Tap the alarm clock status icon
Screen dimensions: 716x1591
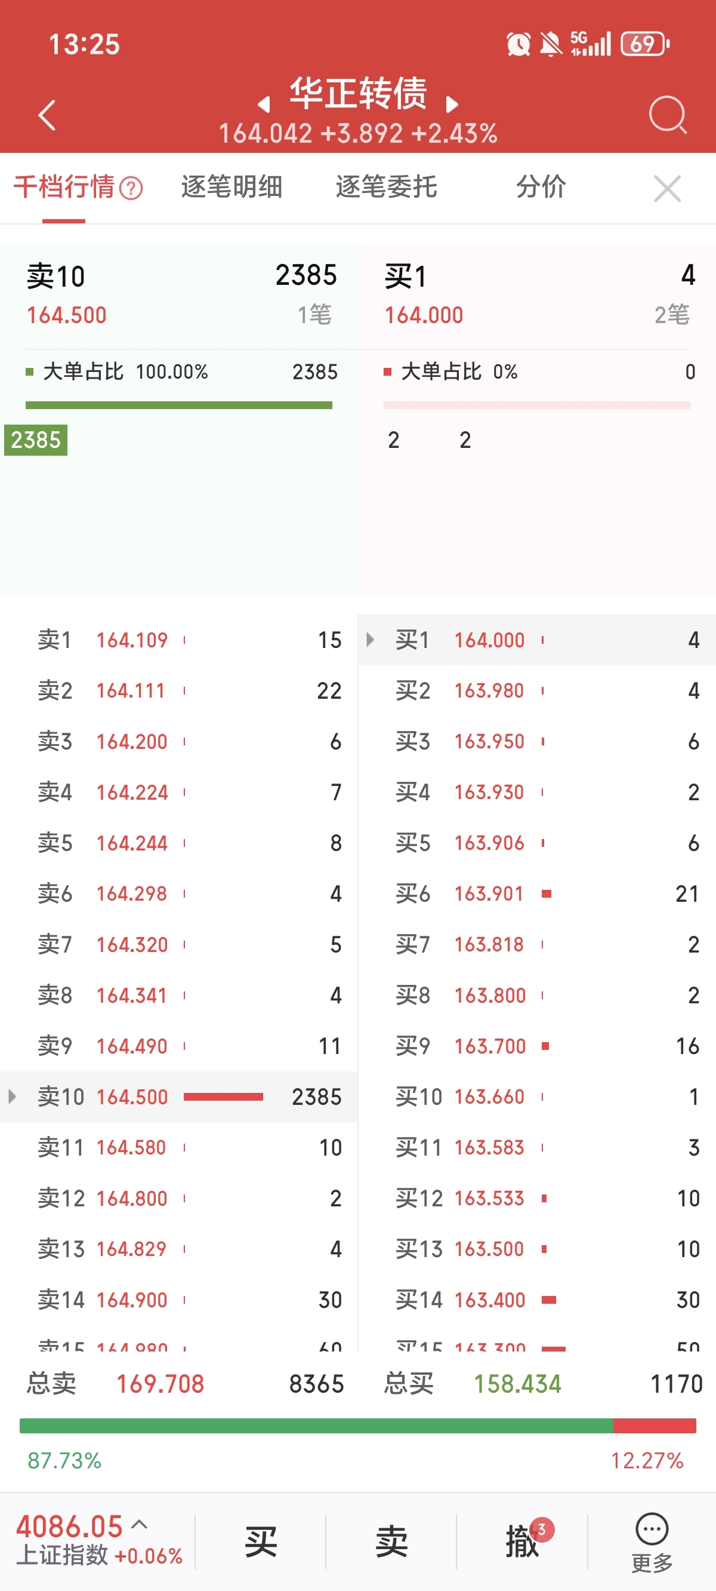click(x=519, y=44)
